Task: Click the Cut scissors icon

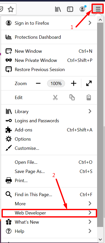Action: (55, 98)
